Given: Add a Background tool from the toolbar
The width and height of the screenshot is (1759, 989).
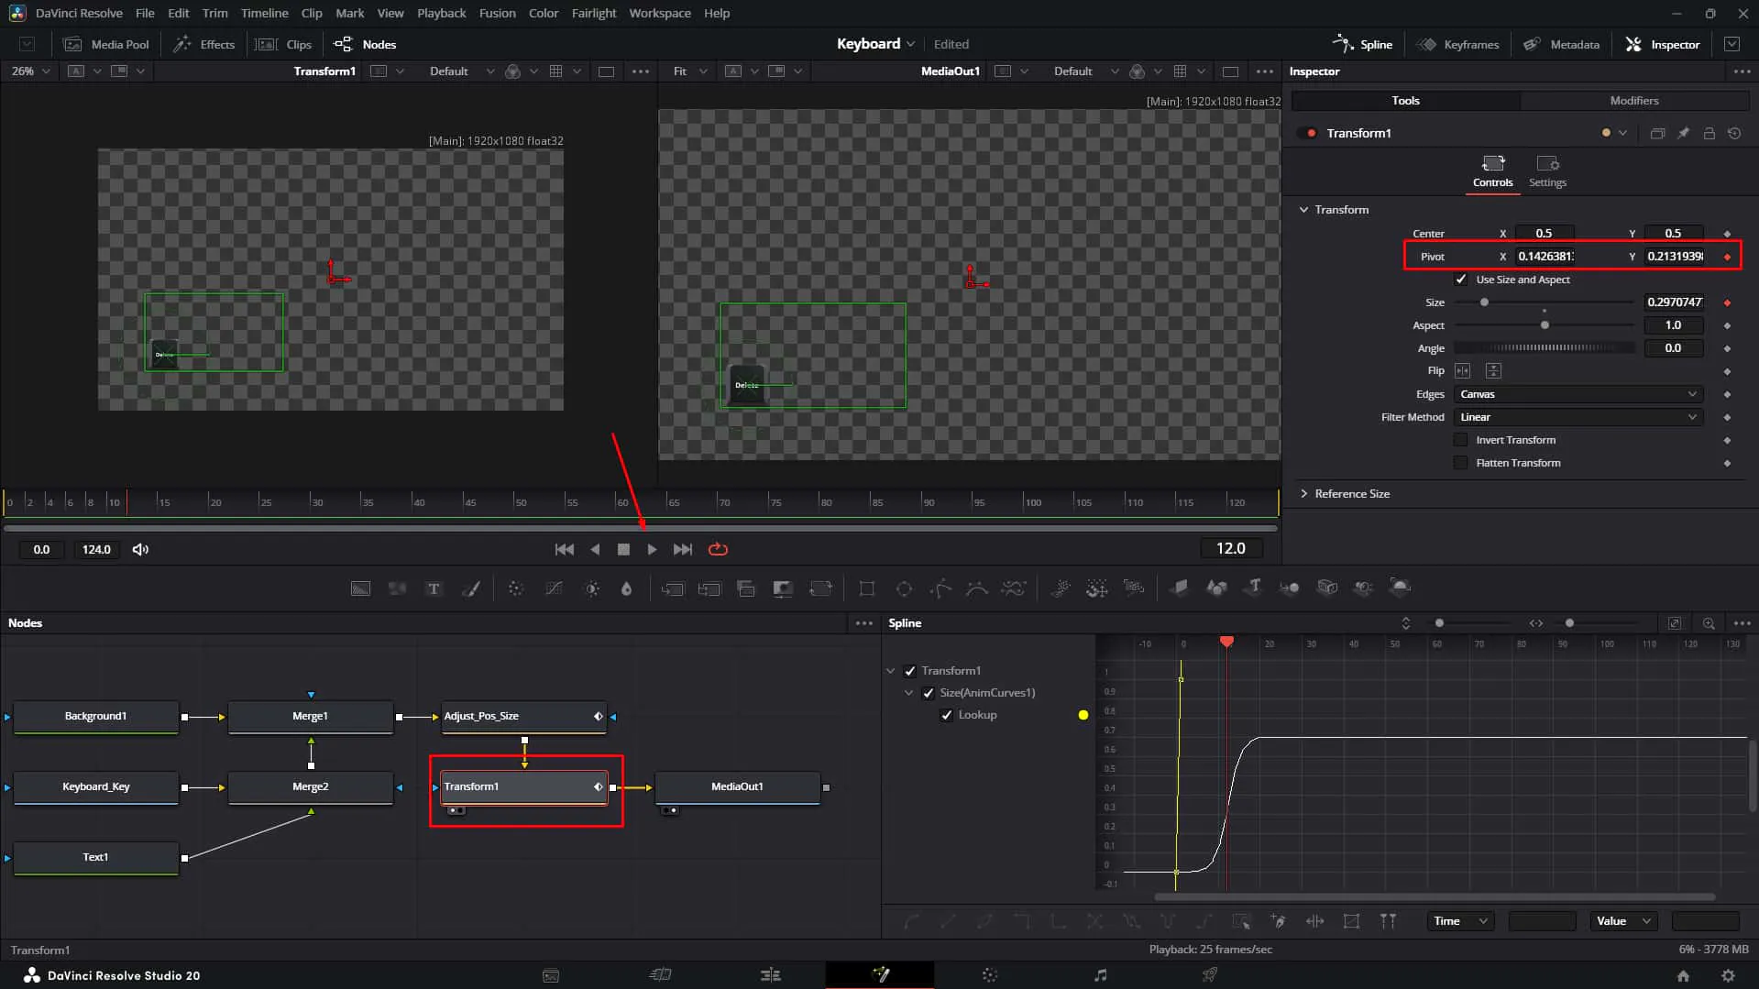Looking at the screenshot, I should tap(360, 588).
